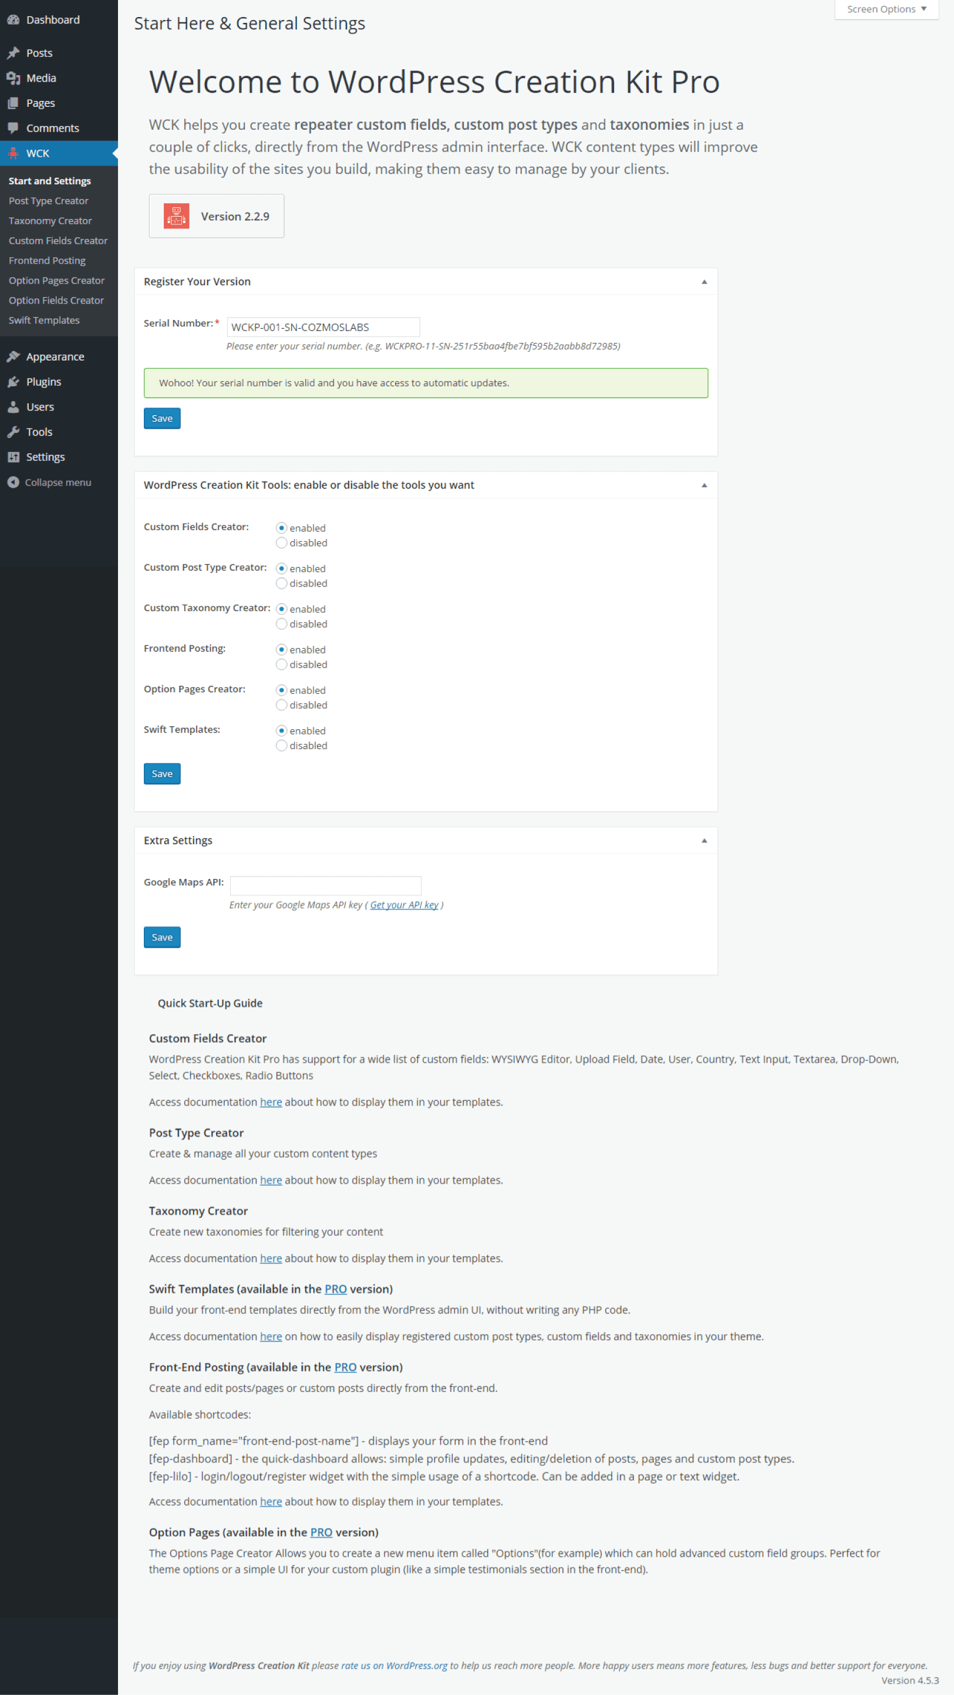954x1695 pixels.
Task: Click the WCK robot icon in sidebar
Action: click(x=13, y=153)
